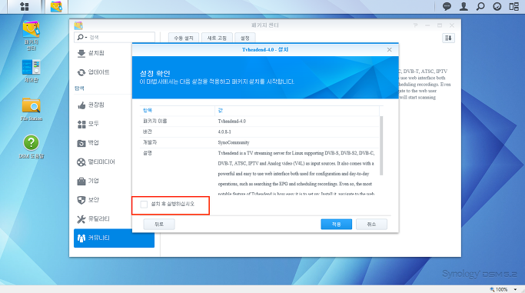Viewport: 525px width, 293px height.
Task: Select 모두 category
Action: pyautogui.click(x=88, y=124)
